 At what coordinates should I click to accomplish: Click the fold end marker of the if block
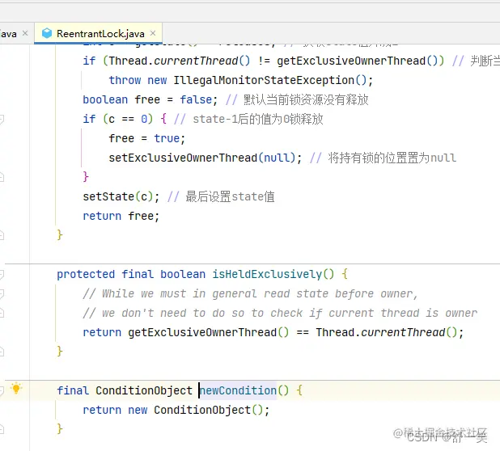tap(2, 177)
